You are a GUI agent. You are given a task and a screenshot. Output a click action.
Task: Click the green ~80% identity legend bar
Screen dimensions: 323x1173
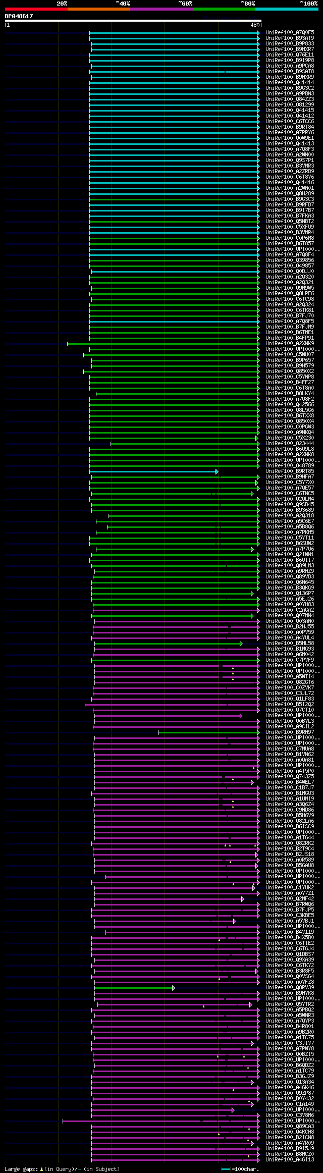coord(224,9)
